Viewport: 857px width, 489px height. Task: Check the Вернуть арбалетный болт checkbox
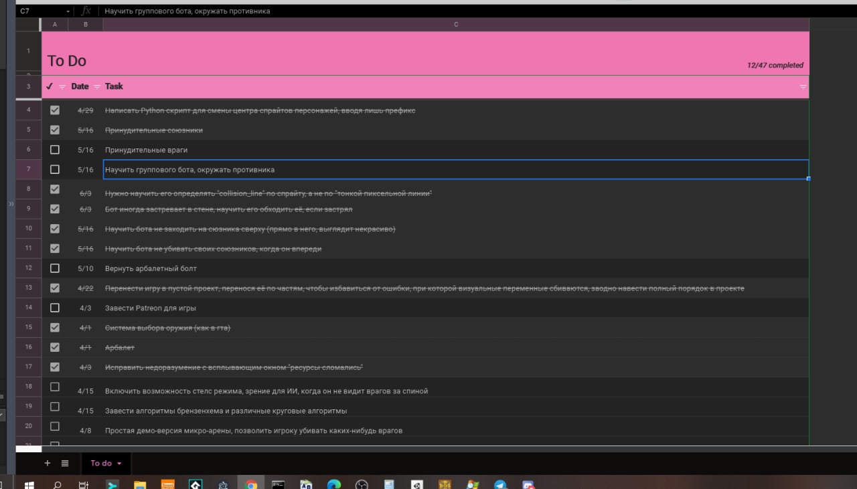coord(55,268)
